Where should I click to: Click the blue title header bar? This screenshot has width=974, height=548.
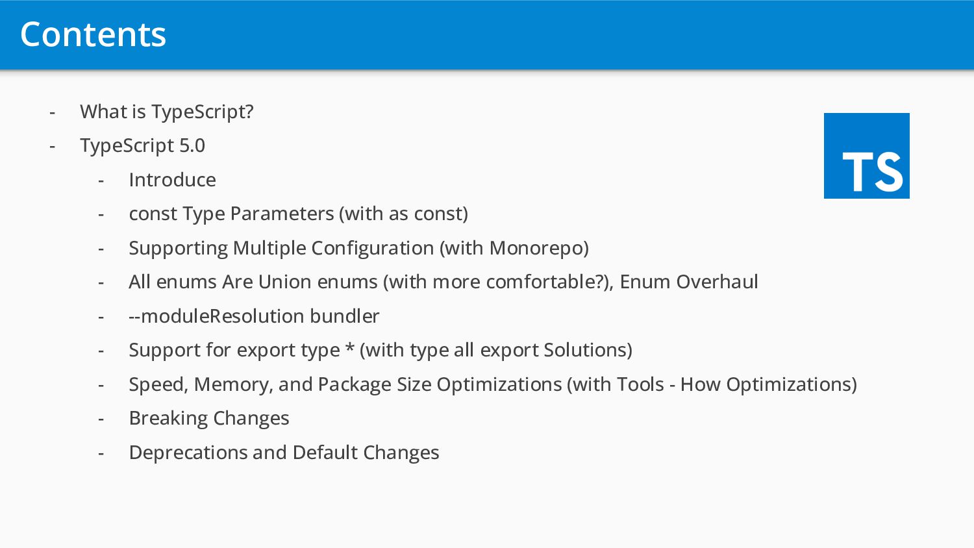pyautogui.click(x=487, y=34)
